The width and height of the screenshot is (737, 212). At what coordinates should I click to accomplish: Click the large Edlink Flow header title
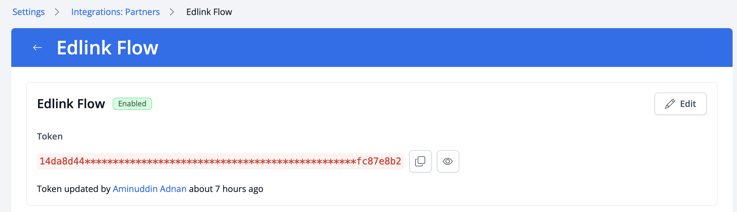[107, 48]
